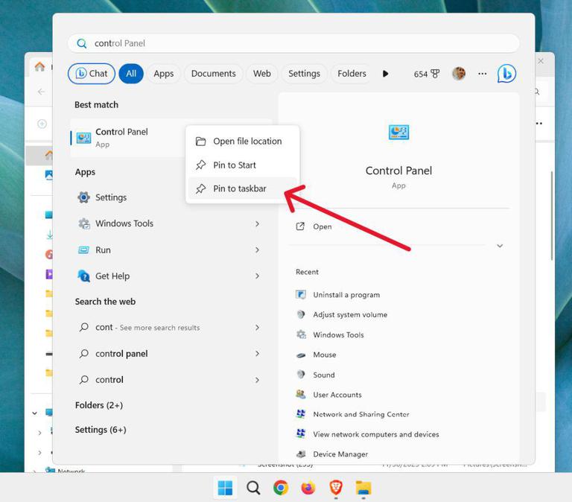Click the Home icon in File Explorer behind
The width and height of the screenshot is (572, 502).
pos(39,67)
